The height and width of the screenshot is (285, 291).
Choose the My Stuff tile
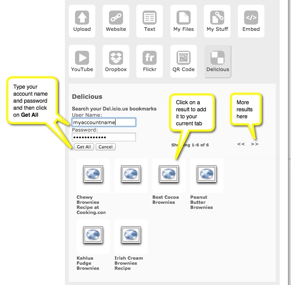pos(217,21)
